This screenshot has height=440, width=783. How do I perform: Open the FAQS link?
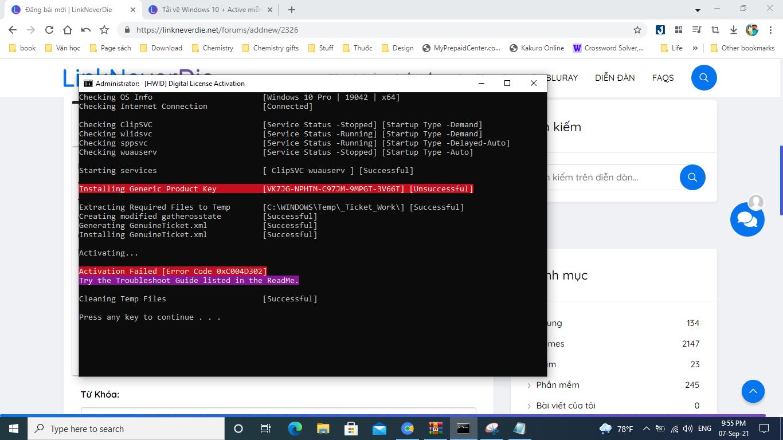[x=663, y=77]
